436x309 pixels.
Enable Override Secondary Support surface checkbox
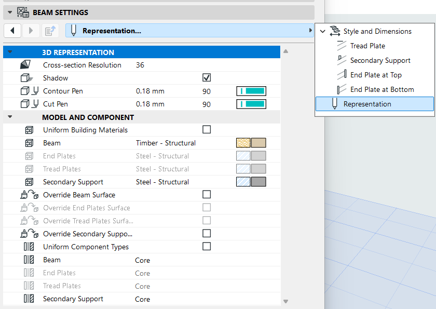(x=207, y=233)
